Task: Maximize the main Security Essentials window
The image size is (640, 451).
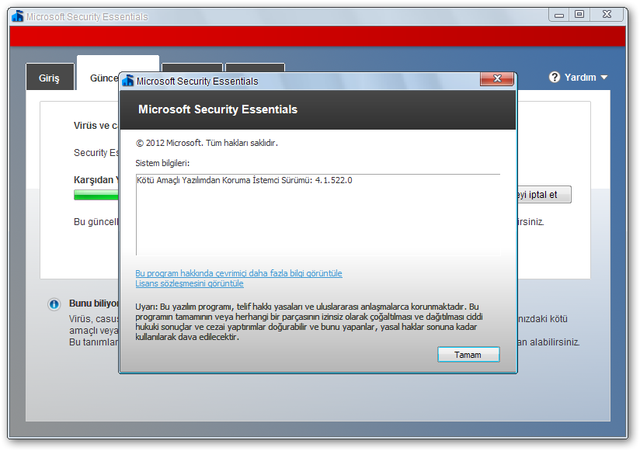Action: (x=579, y=15)
